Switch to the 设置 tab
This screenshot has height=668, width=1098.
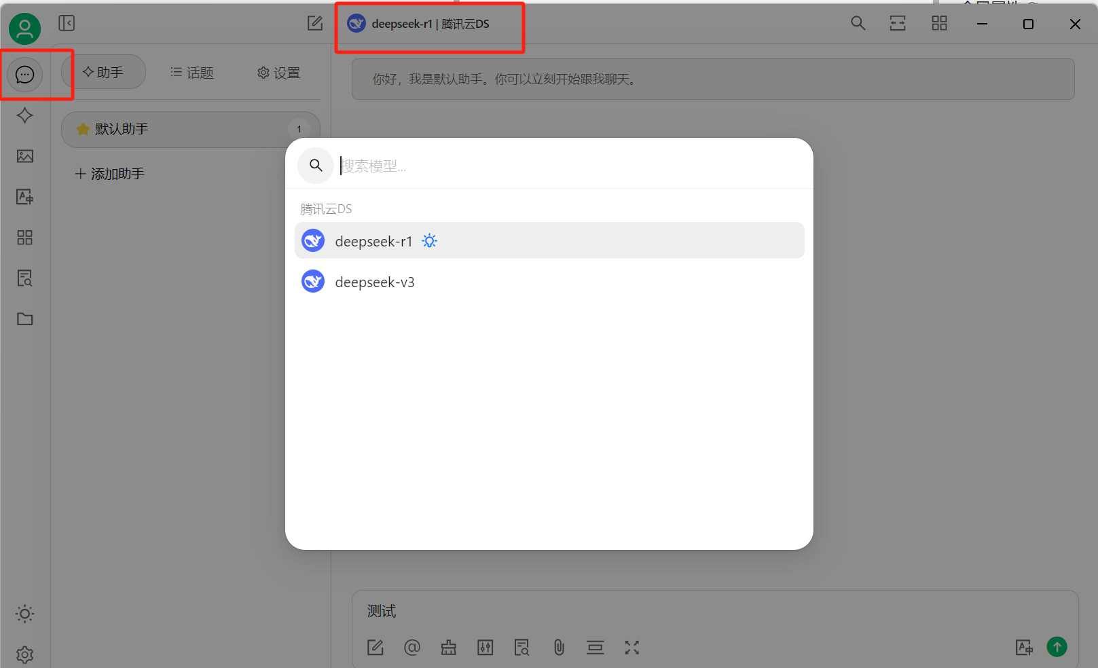tap(278, 73)
